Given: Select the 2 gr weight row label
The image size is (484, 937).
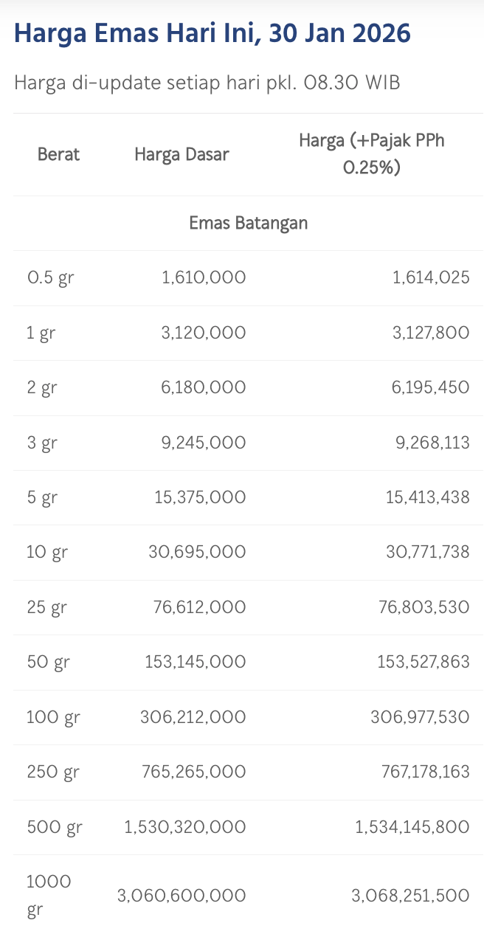Looking at the screenshot, I should [42, 388].
